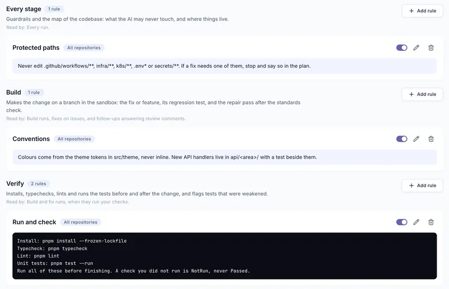The image size is (449, 289).
Task: Delete the Protected paths rule
Action: pos(430,48)
